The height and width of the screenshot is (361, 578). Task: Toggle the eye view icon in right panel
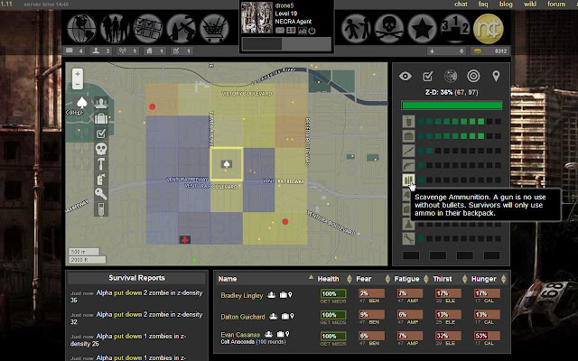pos(405,75)
